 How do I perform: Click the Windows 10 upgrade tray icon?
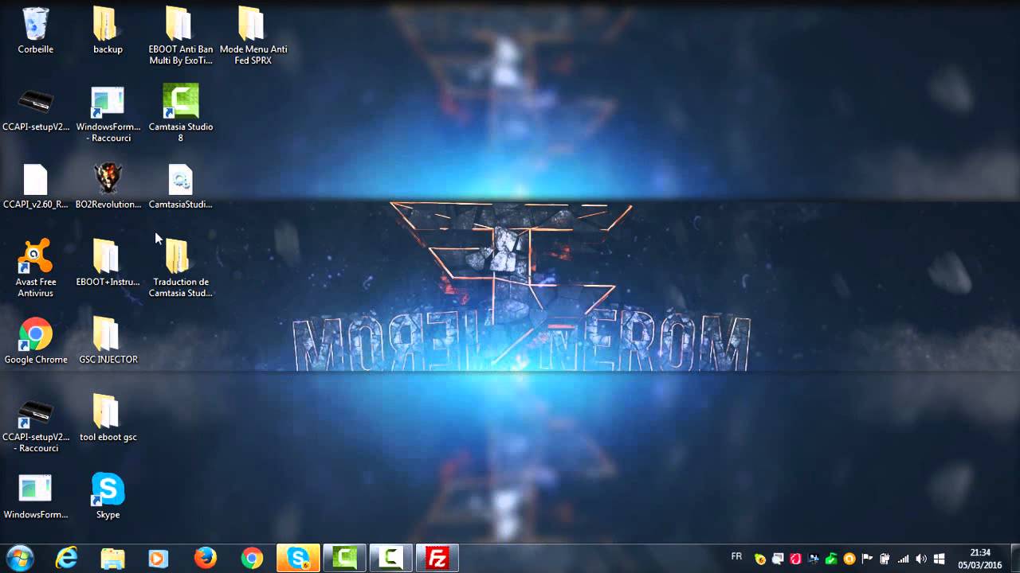click(x=939, y=559)
